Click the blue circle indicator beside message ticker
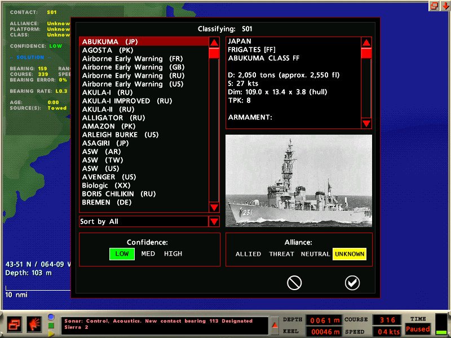This screenshot has width=451, height=338. (50, 317)
